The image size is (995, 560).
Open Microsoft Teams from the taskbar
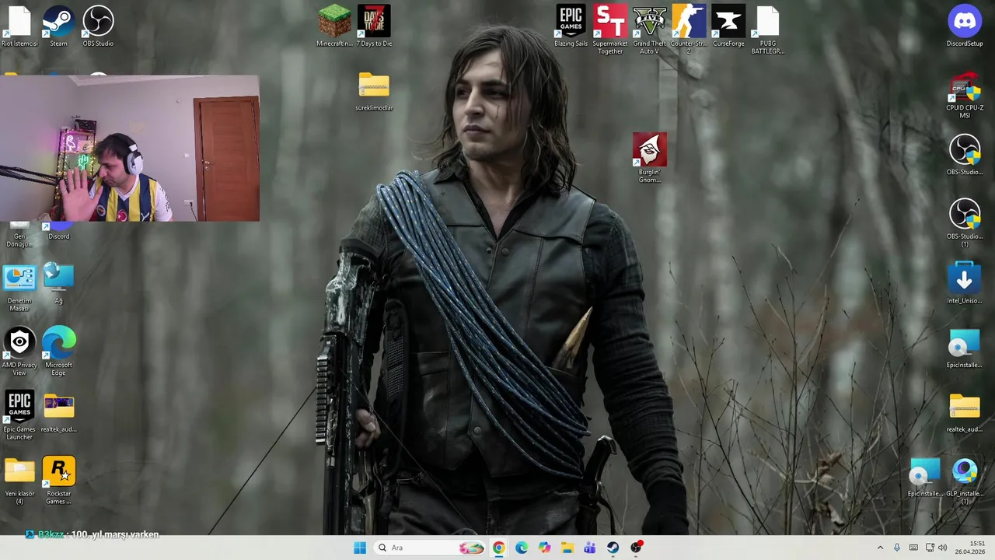pos(590,548)
